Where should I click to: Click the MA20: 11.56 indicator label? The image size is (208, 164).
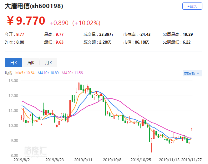[x=72, y=73]
